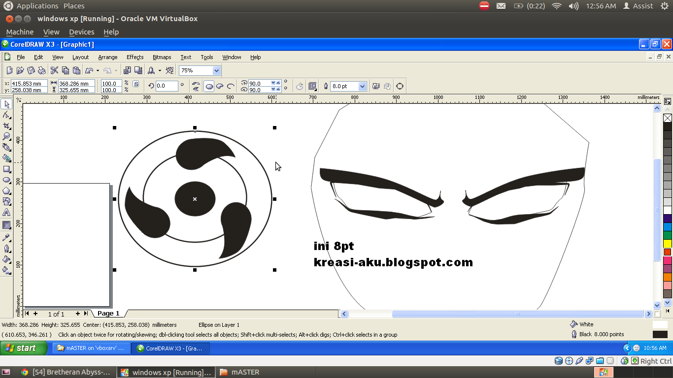The height and width of the screenshot is (378, 673).
Task: Select the Interactive Blend tool
Action: (6, 225)
